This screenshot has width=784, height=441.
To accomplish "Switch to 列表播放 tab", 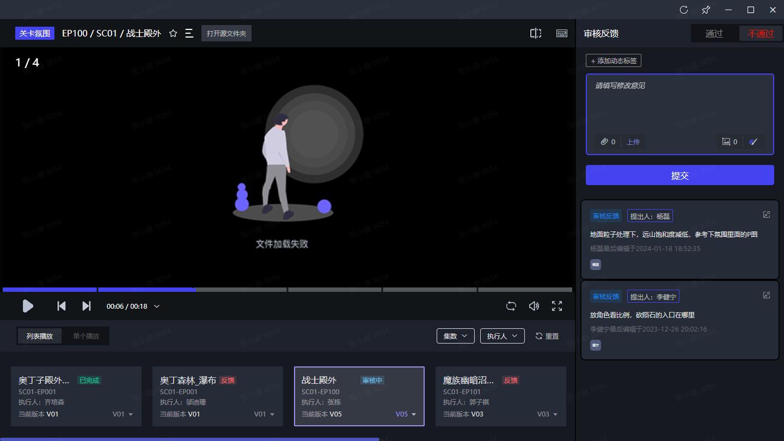I will coord(40,336).
